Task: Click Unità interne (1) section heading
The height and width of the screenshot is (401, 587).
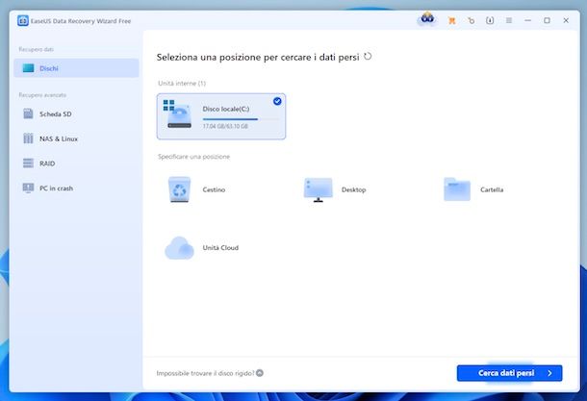Action: [x=182, y=83]
